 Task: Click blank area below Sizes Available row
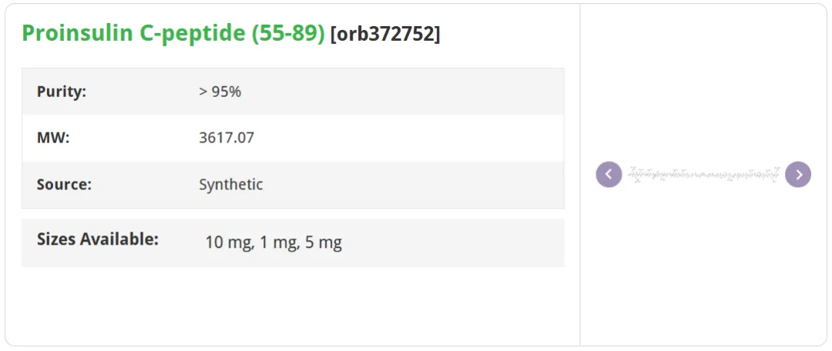pos(293,305)
